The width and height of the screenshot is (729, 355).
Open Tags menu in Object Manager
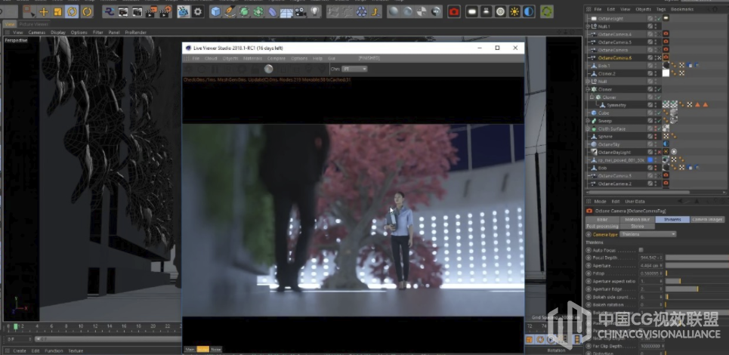[x=661, y=9]
